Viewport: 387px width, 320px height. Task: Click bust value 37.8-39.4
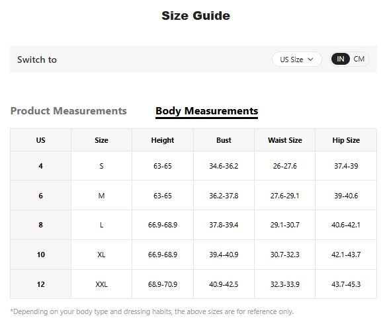coord(224,225)
